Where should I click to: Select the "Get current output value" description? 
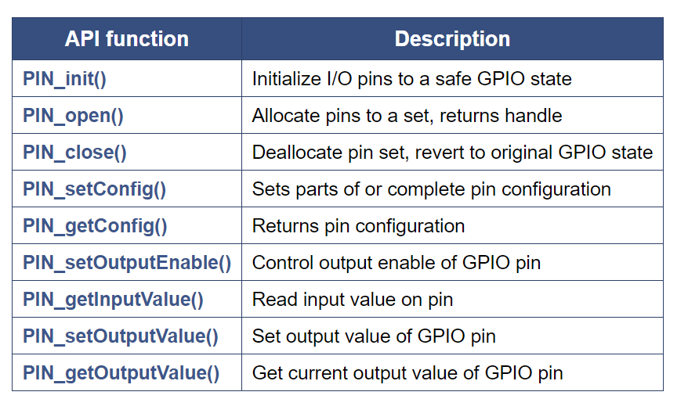(407, 373)
